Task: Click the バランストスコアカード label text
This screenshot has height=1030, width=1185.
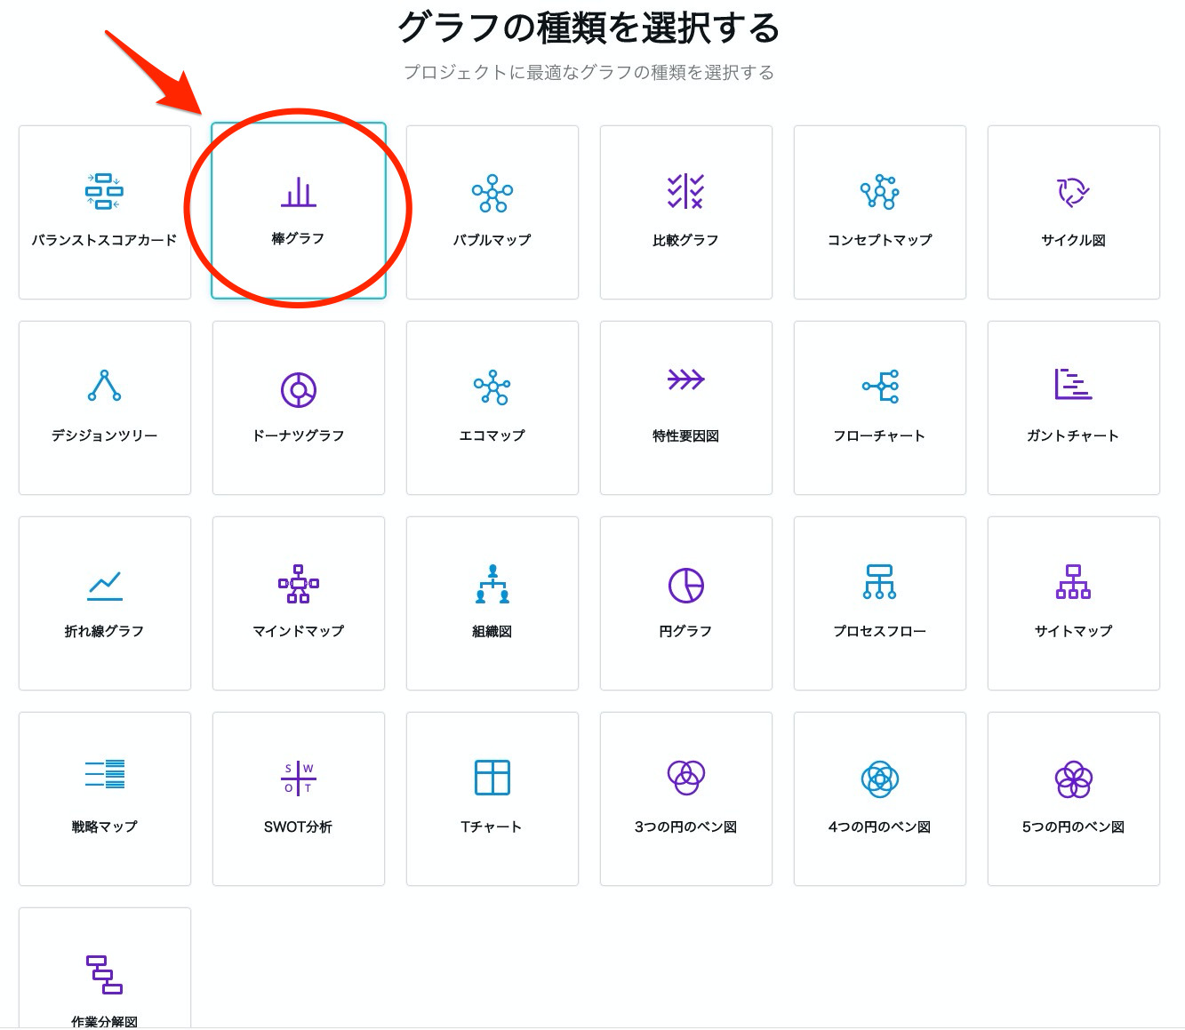Action: pos(104,240)
